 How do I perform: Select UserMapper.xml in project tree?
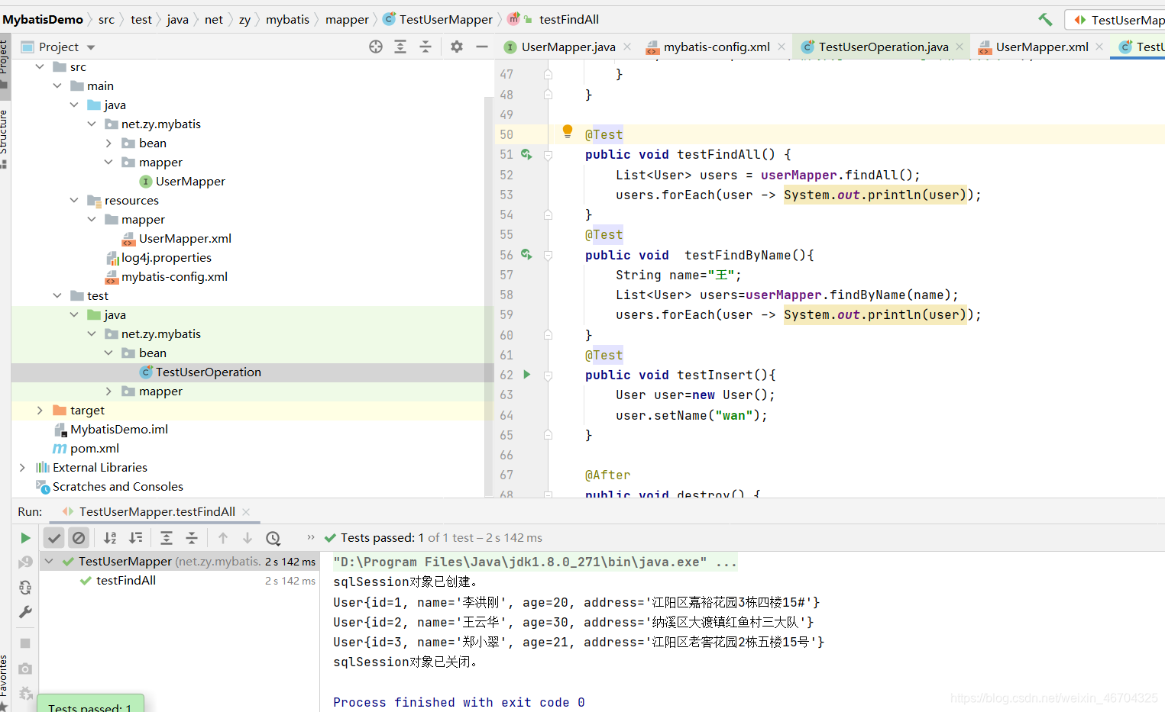click(x=185, y=238)
